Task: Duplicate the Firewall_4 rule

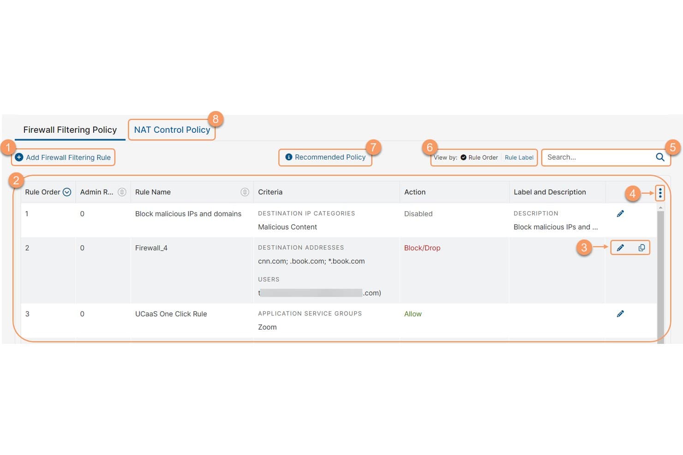Action: 641,248
